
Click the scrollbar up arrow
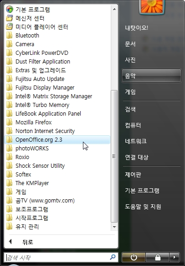(114, 9)
